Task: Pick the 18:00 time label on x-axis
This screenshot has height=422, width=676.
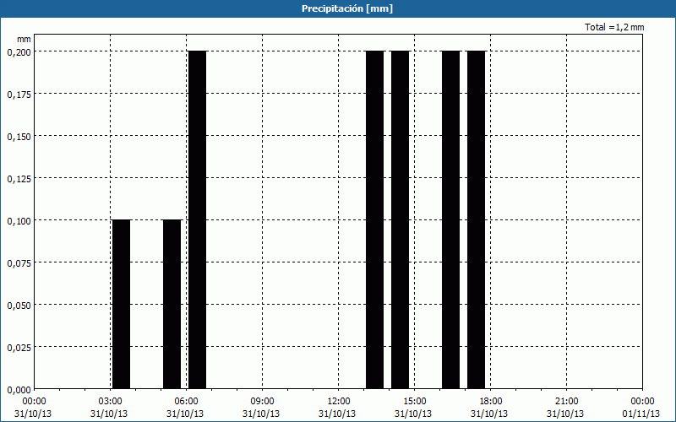Action: (491, 401)
